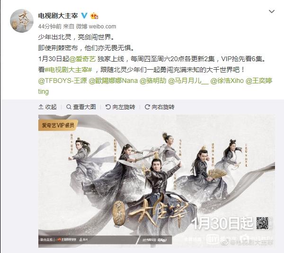The image size is (284, 253).
Task: Click the QR code on the poster
Action: 262,223
